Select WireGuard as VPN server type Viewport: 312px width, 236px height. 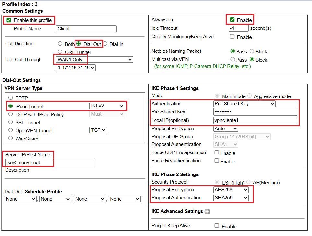click(11, 139)
